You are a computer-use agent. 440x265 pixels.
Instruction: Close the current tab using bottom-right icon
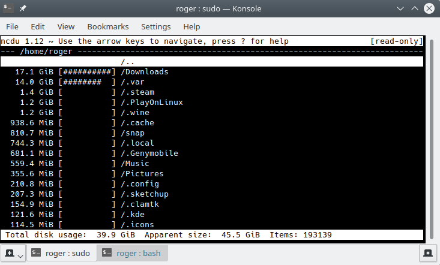pos(428,253)
